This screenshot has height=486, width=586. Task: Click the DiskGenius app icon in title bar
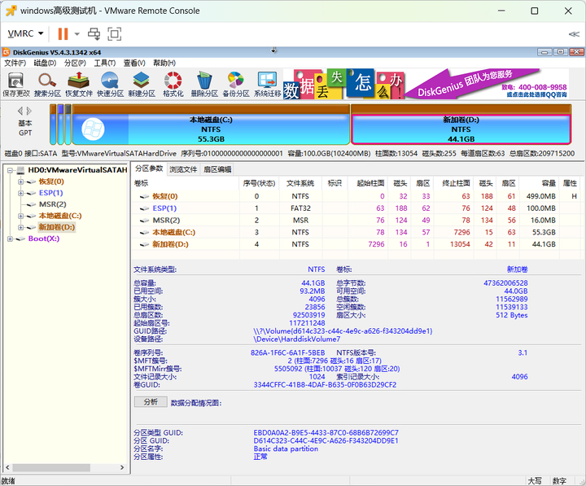[x=6, y=52]
